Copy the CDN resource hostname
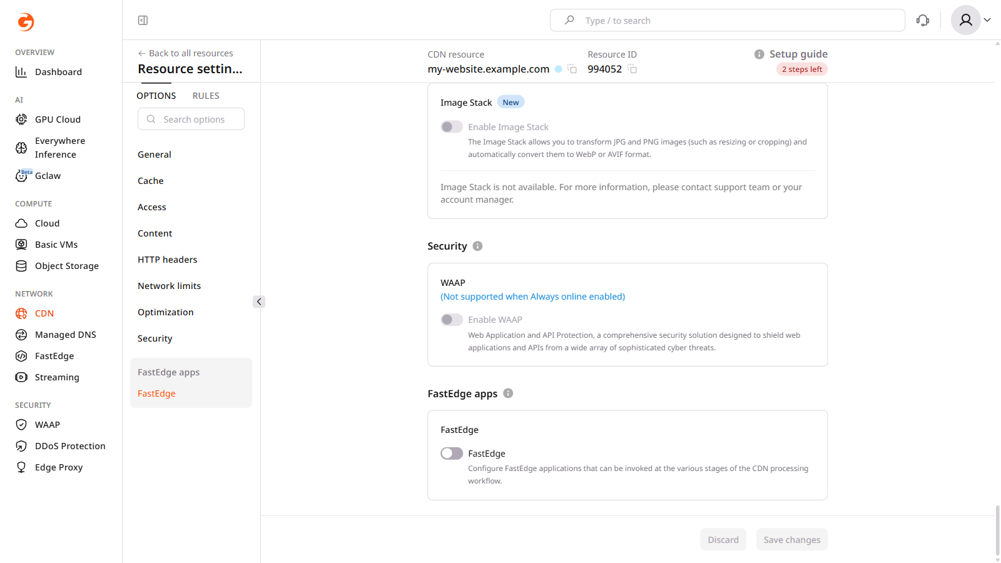The image size is (1001, 563). click(x=572, y=69)
